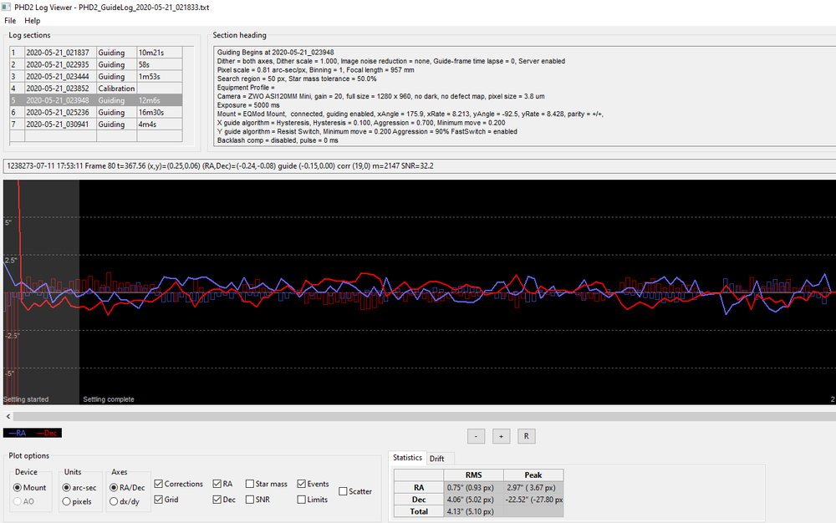The height and width of the screenshot is (523, 836).
Task: Click the R reset zoom button
Action: (526, 436)
